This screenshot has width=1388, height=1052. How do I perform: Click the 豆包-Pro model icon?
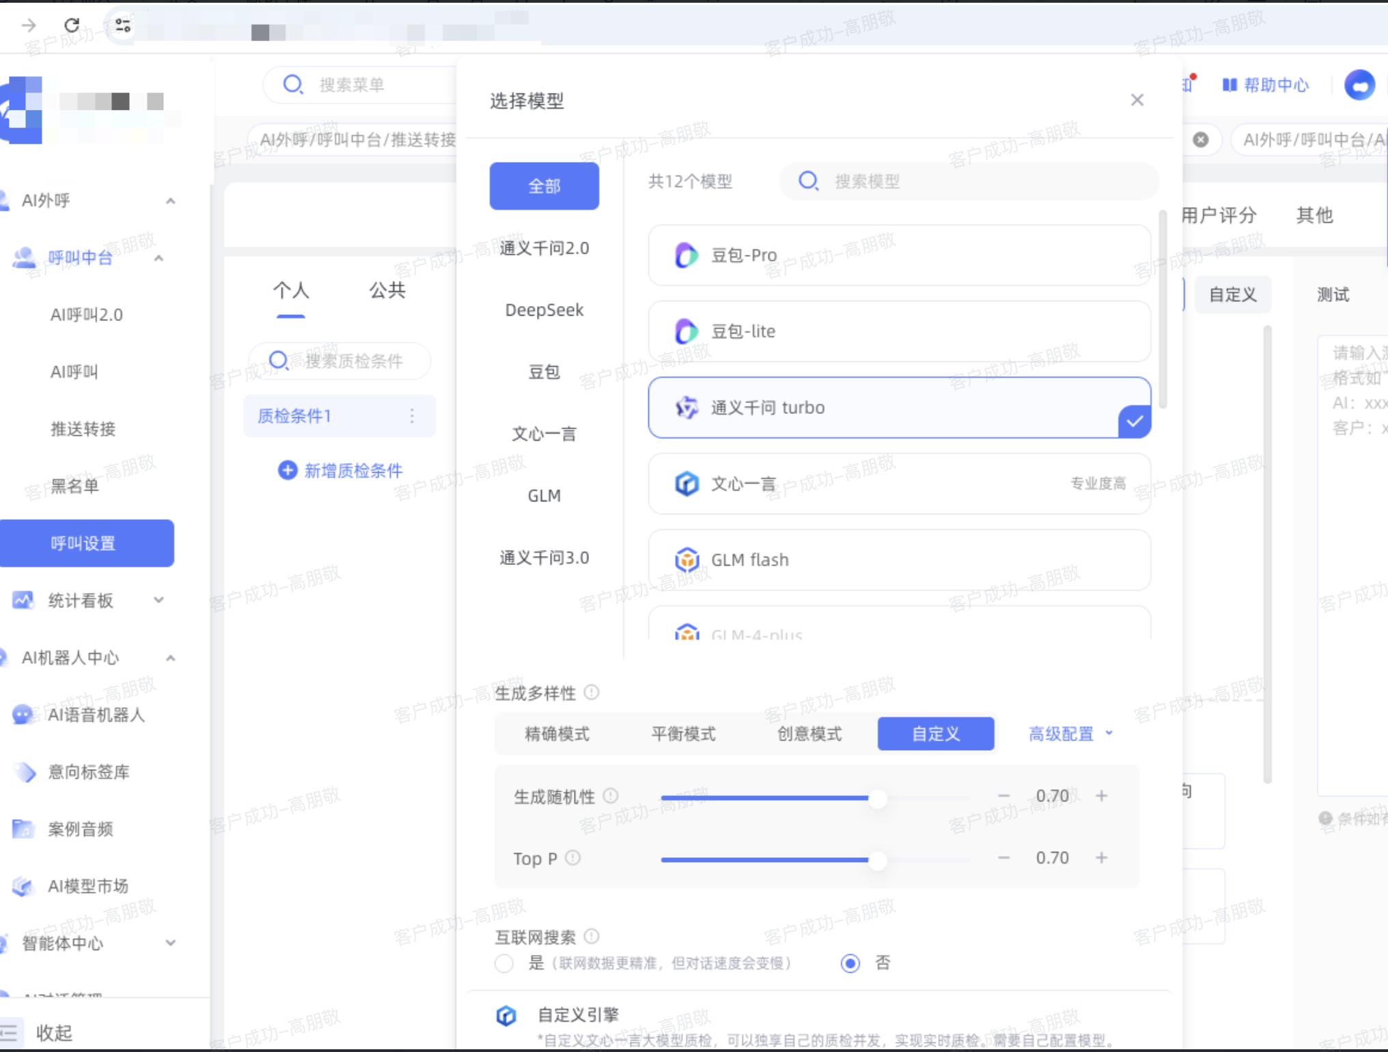686,255
